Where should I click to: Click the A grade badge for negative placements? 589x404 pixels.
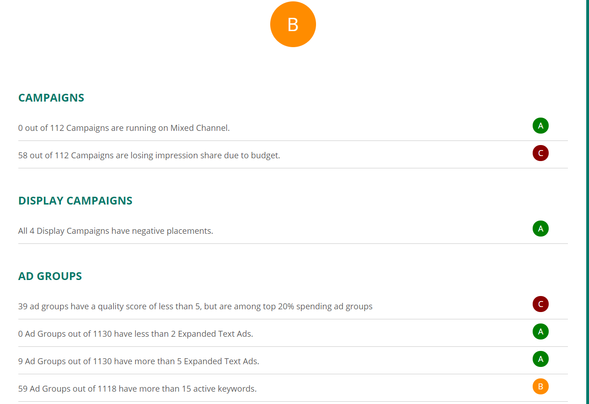pyautogui.click(x=540, y=229)
